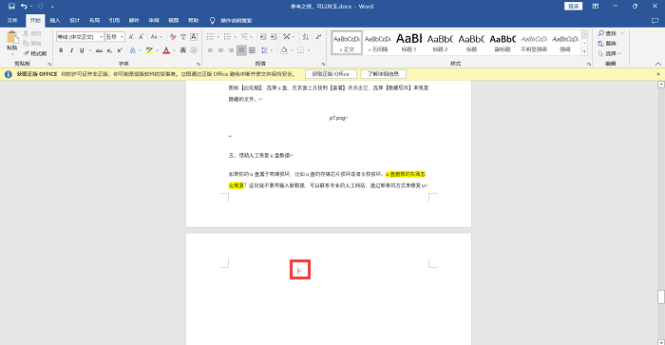
Task: Click the Sort icon in the paragraph group
Action: [x=306, y=37]
